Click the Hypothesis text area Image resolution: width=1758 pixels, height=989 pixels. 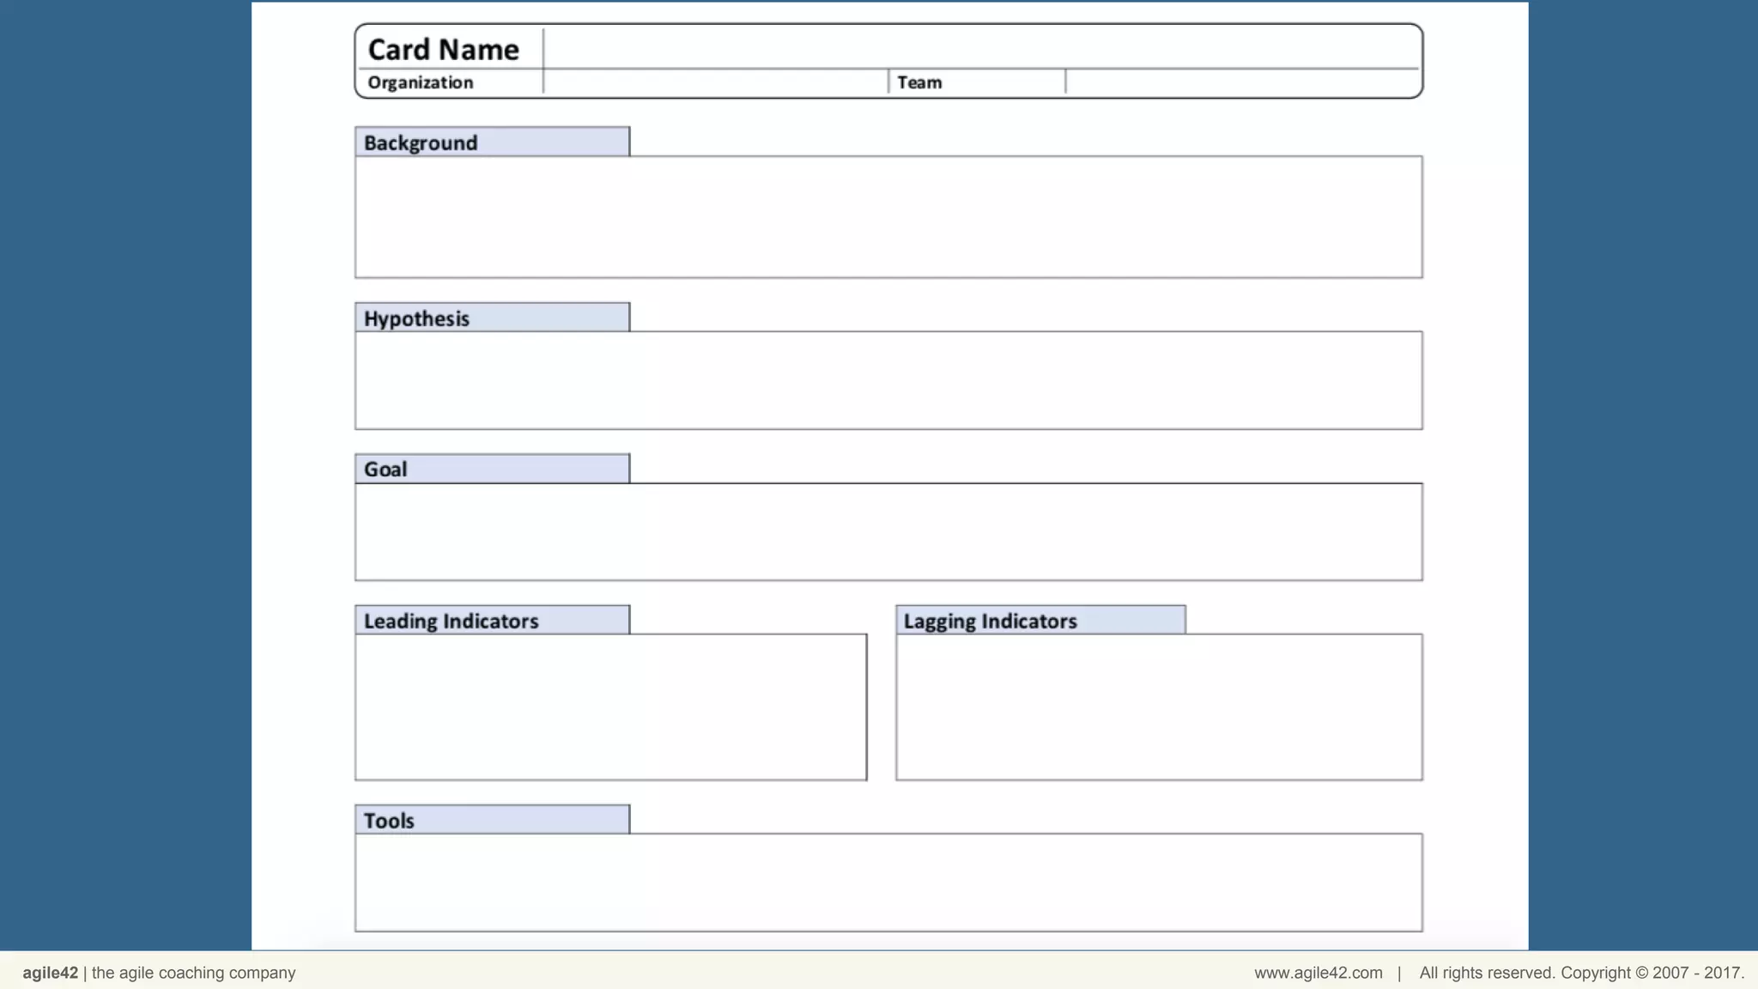pos(888,380)
